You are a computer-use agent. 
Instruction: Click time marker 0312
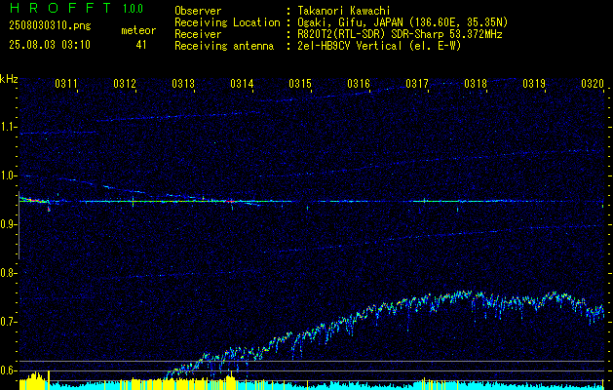tap(125, 84)
